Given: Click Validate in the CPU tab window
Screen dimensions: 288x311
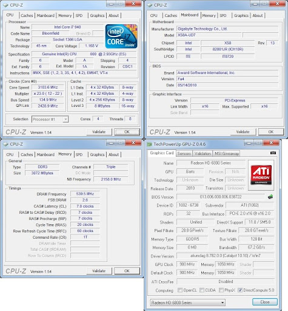Looking at the screenshot, I should coord(99,132).
